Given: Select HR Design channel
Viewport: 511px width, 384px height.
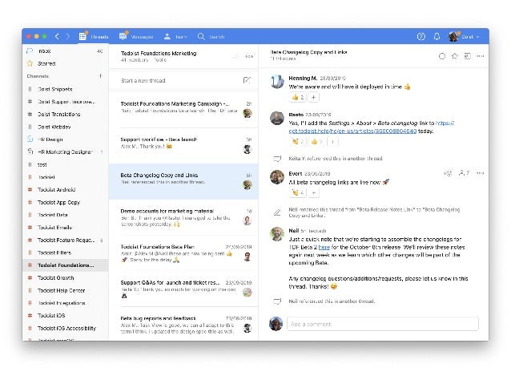Looking at the screenshot, I should coord(65,139).
